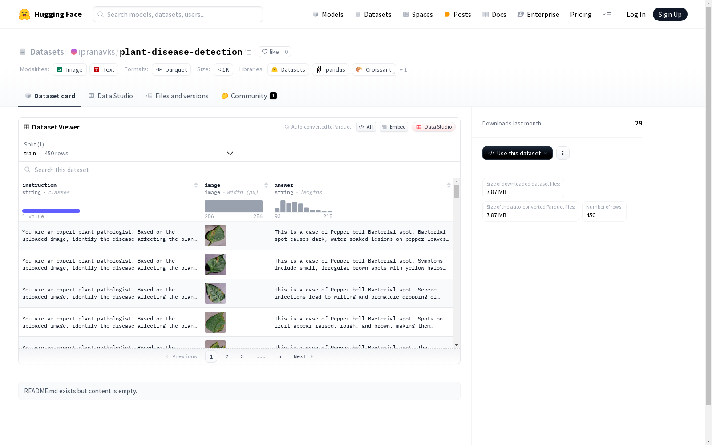Copy dataset name with the copy icon
This screenshot has width=712, height=445.
coord(249,52)
